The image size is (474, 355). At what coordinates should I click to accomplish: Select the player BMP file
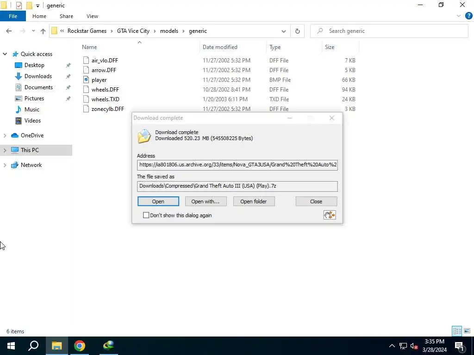coord(99,80)
